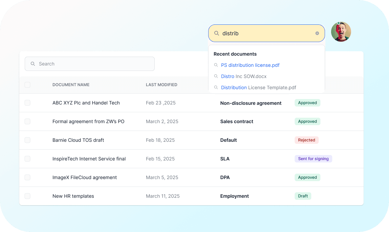This screenshot has width=389, height=232.
Task: Clear the search by clicking the x icon
Action: pos(317,33)
